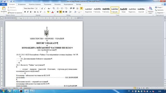Viewport: 166px width, 93px height.
Task: Select the Звичайний (Normal) style
Action: [x=115, y=10]
